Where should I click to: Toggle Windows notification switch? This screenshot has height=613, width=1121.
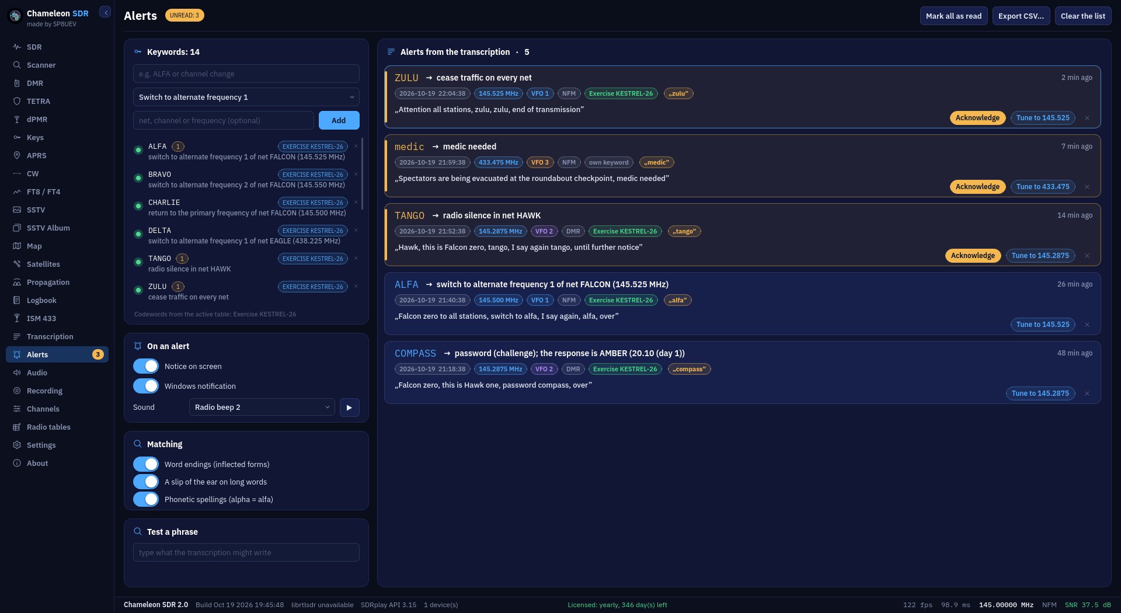tap(146, 386)
